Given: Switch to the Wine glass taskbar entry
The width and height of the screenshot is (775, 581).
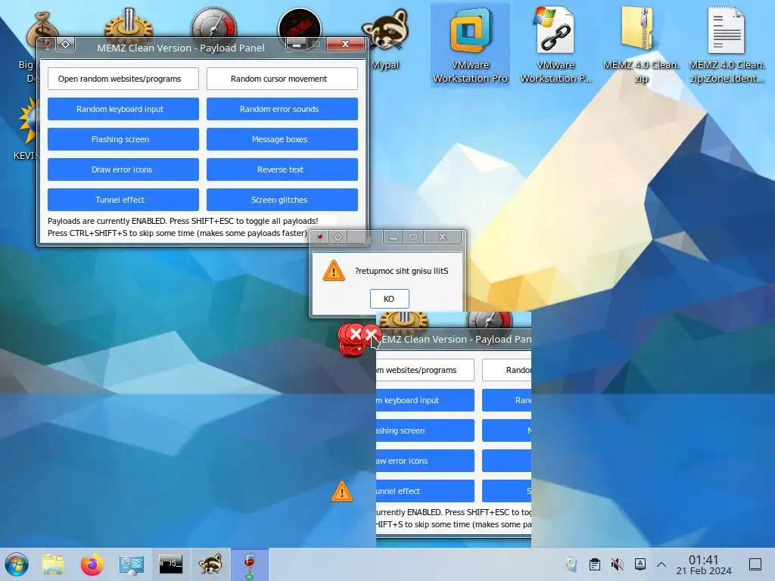Looking at the screenshot, I should click(250, 564).
